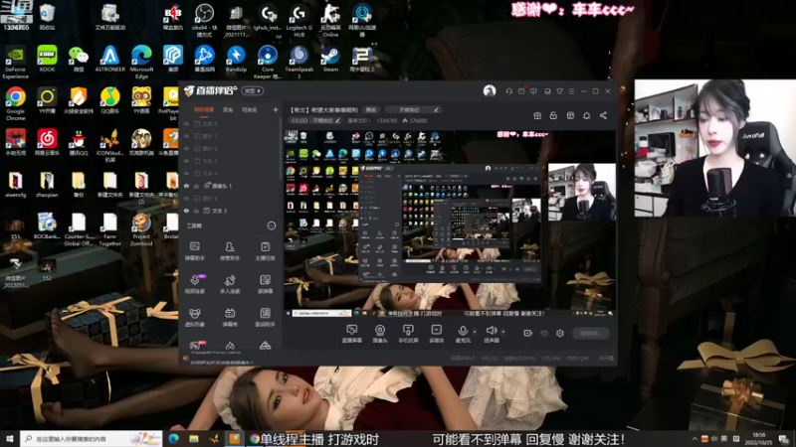Toggle lock on 摄像头 1 source
The image size is (796, 447).
pyautogui.click(x=196, y=186)
